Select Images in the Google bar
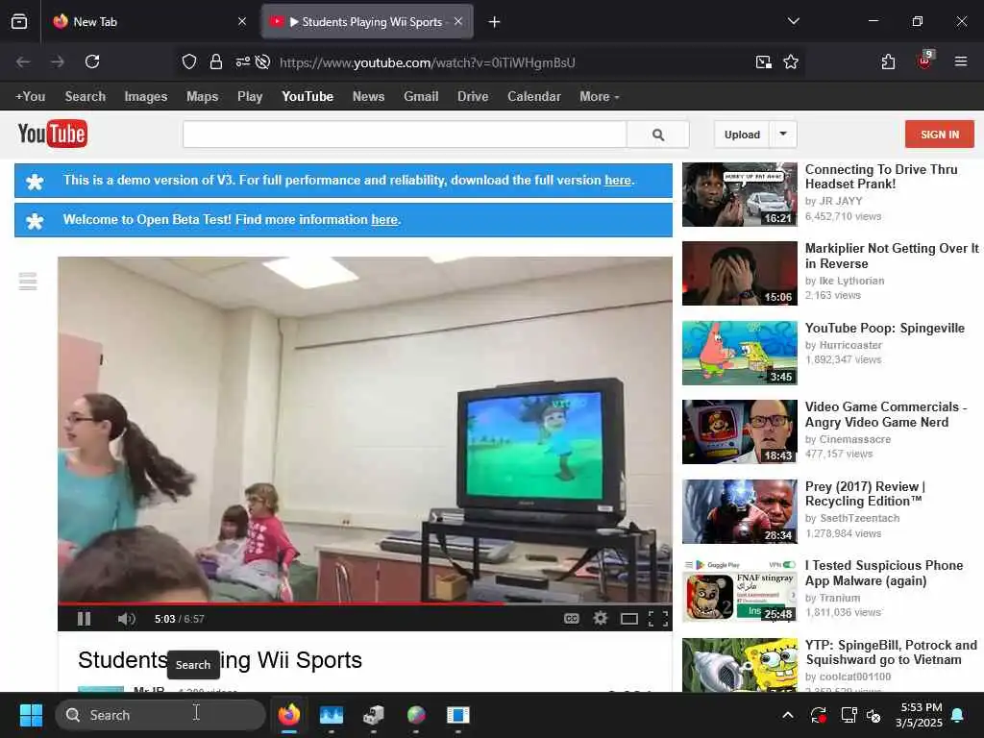Viewport: 984px width, 738px height. (146, 97)
